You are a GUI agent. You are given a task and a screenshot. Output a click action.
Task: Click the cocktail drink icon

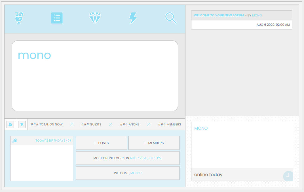[19, 18]
